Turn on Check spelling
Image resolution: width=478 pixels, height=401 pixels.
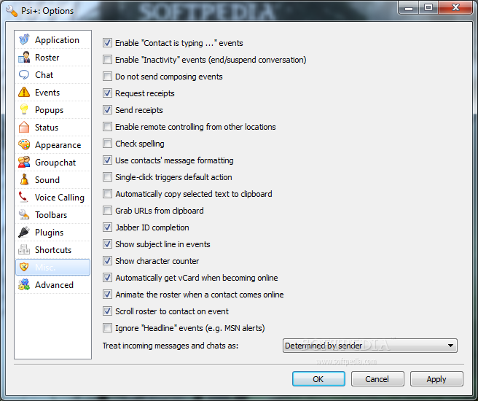coord(107,144)
